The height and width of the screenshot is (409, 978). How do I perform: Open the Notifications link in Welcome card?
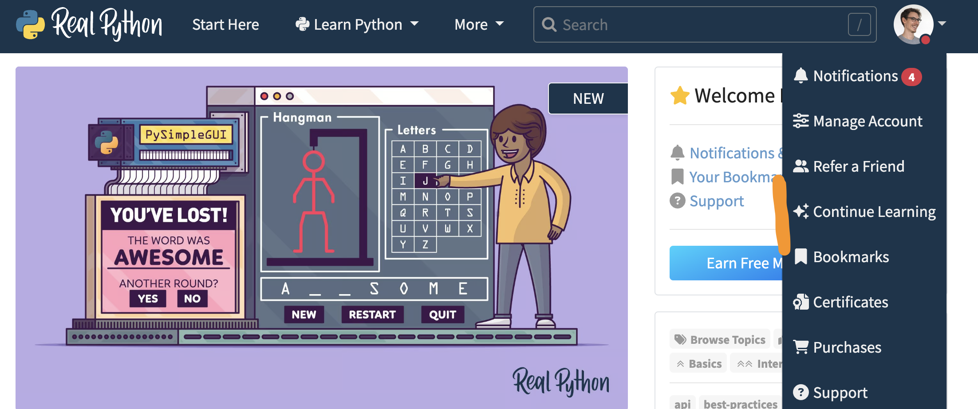pos(736,153)
